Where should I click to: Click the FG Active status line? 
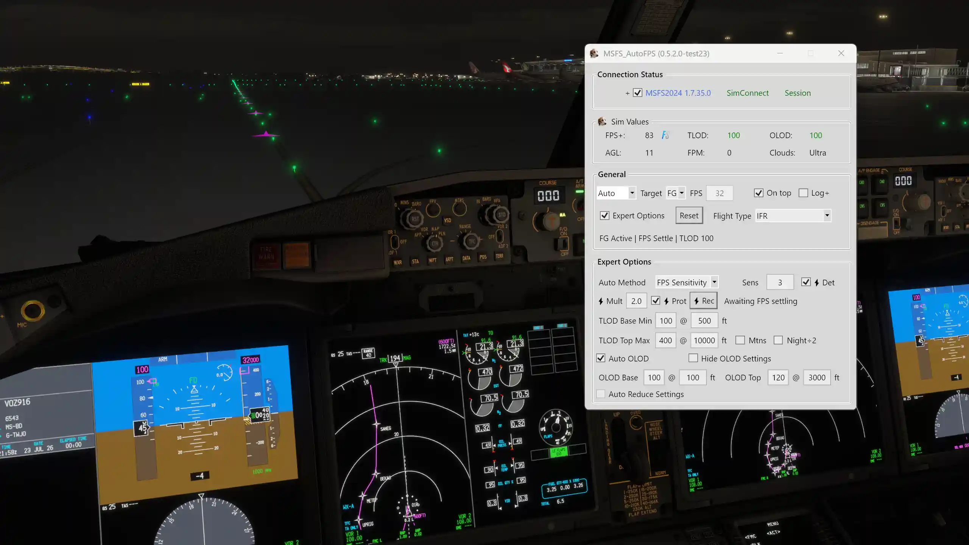coord(656,238)
